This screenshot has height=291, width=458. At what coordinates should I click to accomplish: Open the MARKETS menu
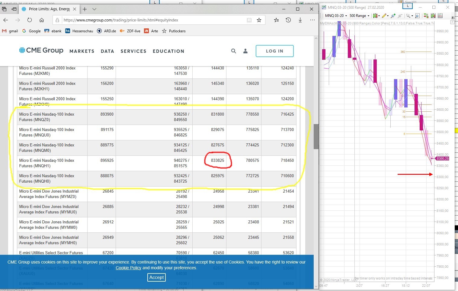82,51
